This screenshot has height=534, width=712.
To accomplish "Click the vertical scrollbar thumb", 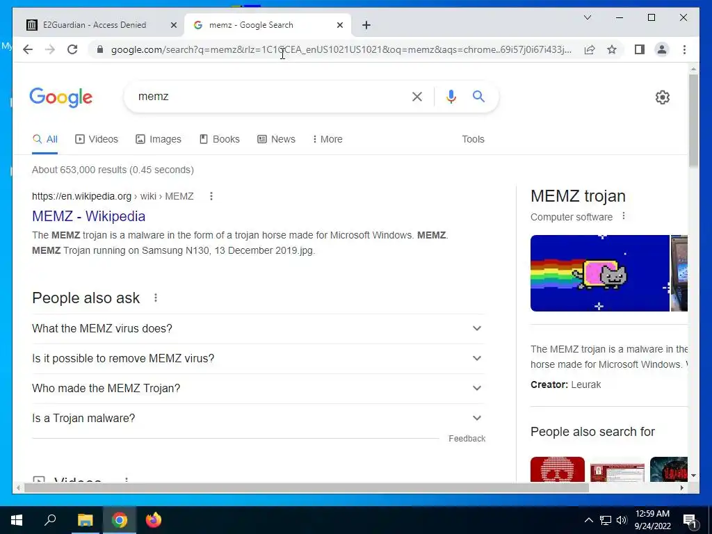I will click(693, 120).
